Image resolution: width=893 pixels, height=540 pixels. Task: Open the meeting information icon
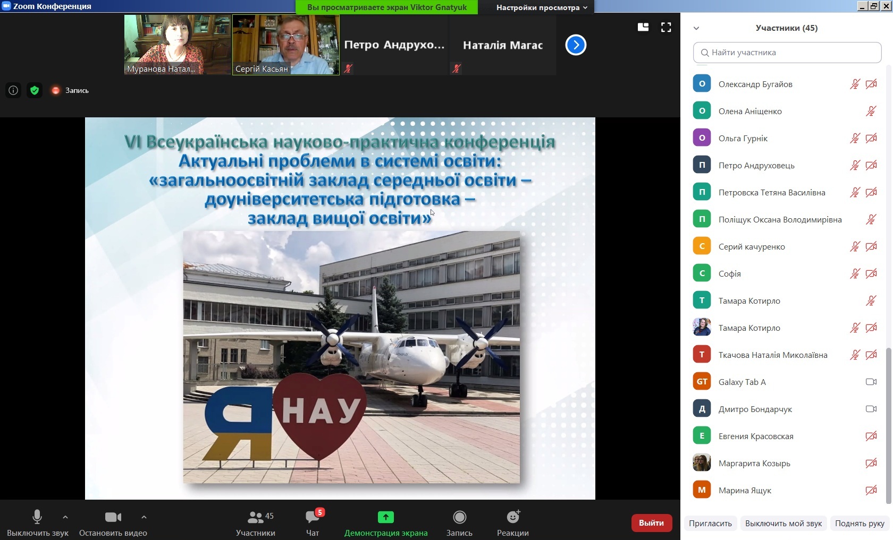tap(13, 90)
